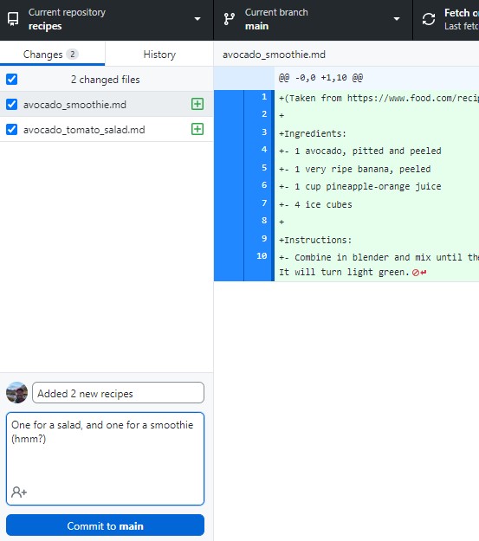Click the line '1 very ripe banana, peeled'

[363, 169]
